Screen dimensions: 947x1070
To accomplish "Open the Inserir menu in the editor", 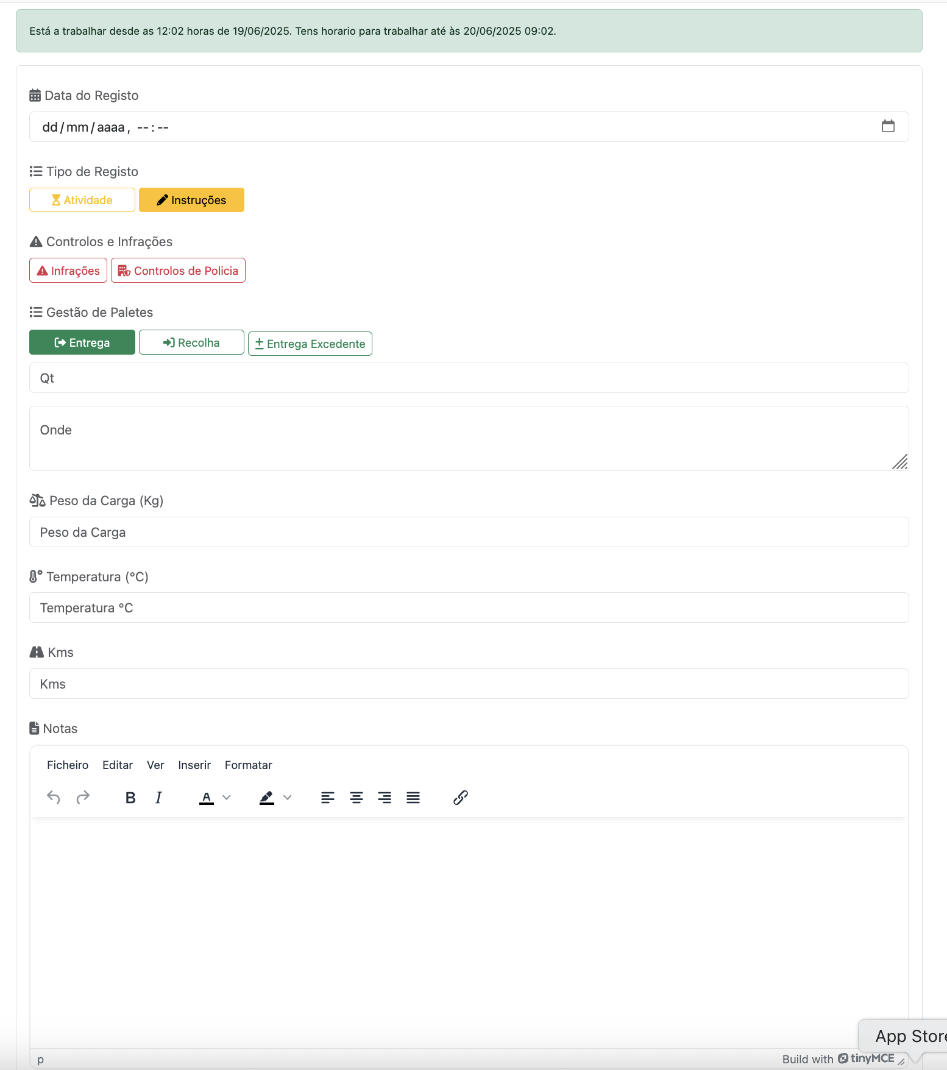I will [194, 765].
